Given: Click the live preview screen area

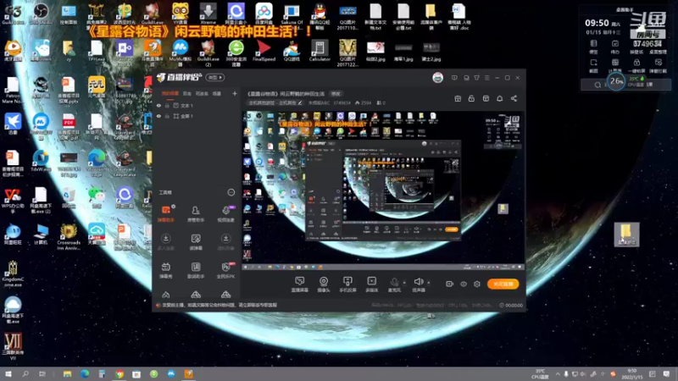Looking at the screenshot, I should [383, 190].
